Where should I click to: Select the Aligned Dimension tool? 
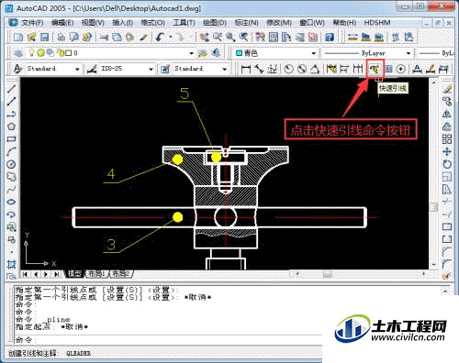pos(260,69)
